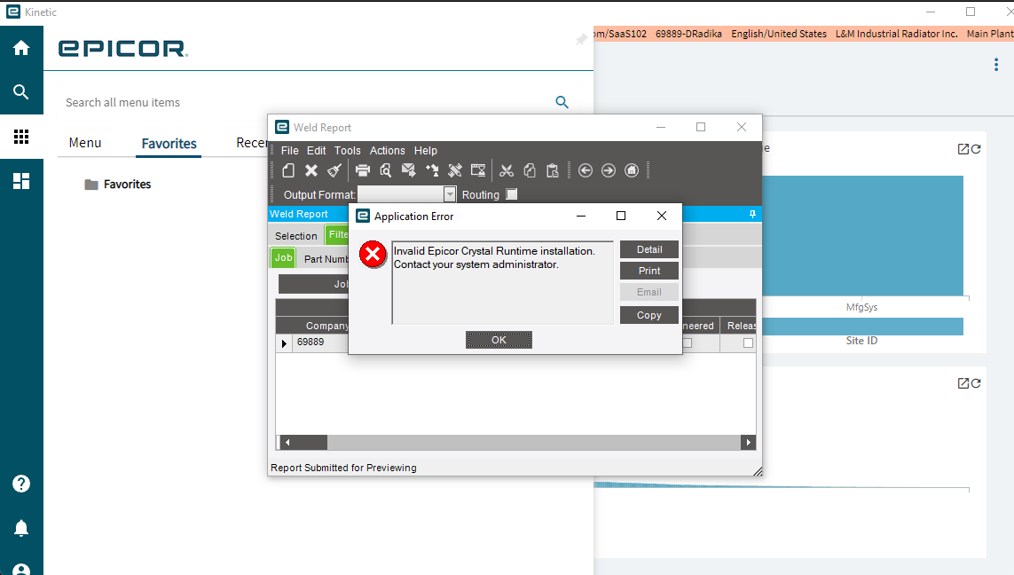Click the upper chart refresh icon
The height and width of the screenshot is (575, 1014).
(x=976, y=149)
